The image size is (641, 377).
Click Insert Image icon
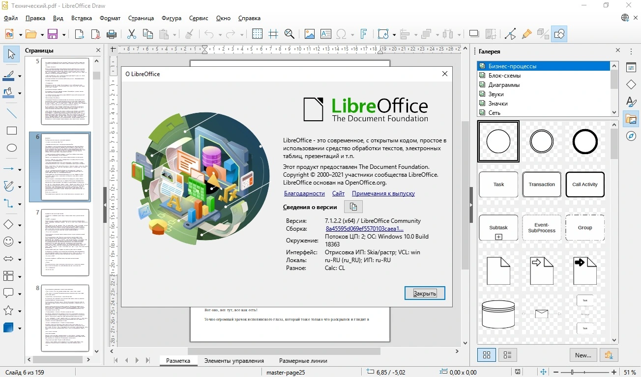[x=309, y=34]
